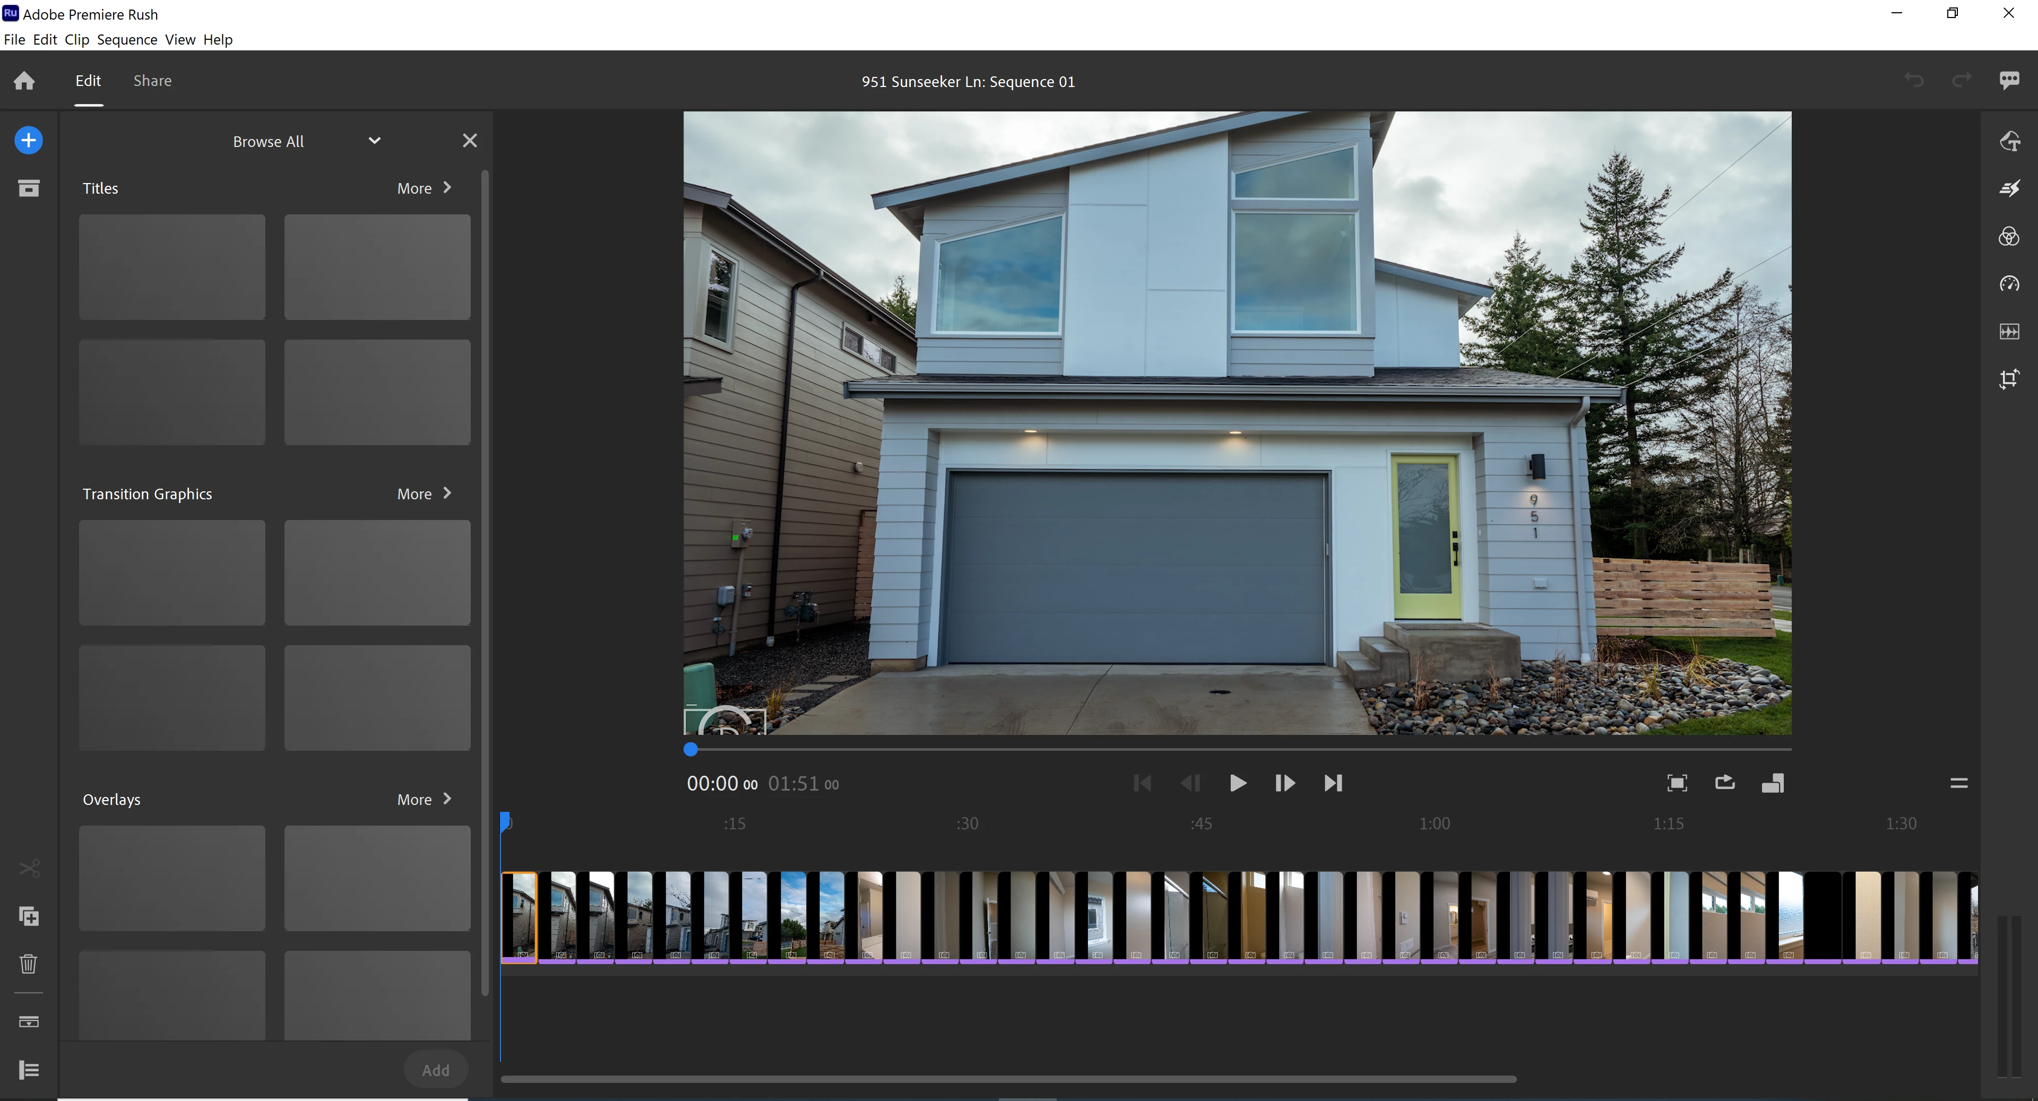Image resolution: width=2038 pixels, height=1101 pixels.
Task: Open the Effects transitions lightning icon
Action: (x=2009, y=188)
